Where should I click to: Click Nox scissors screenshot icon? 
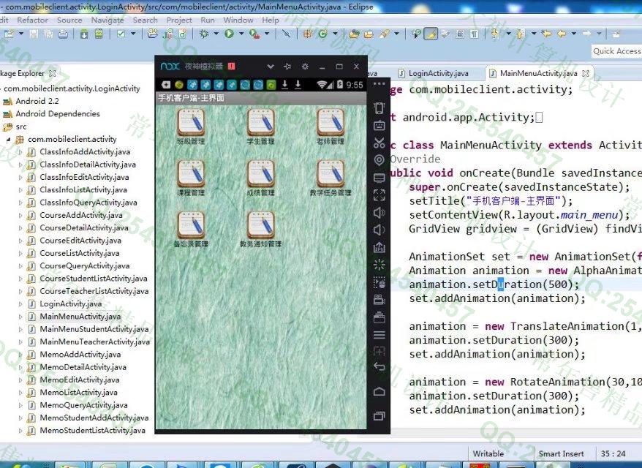pyautogui.click(x=379, y=143)
